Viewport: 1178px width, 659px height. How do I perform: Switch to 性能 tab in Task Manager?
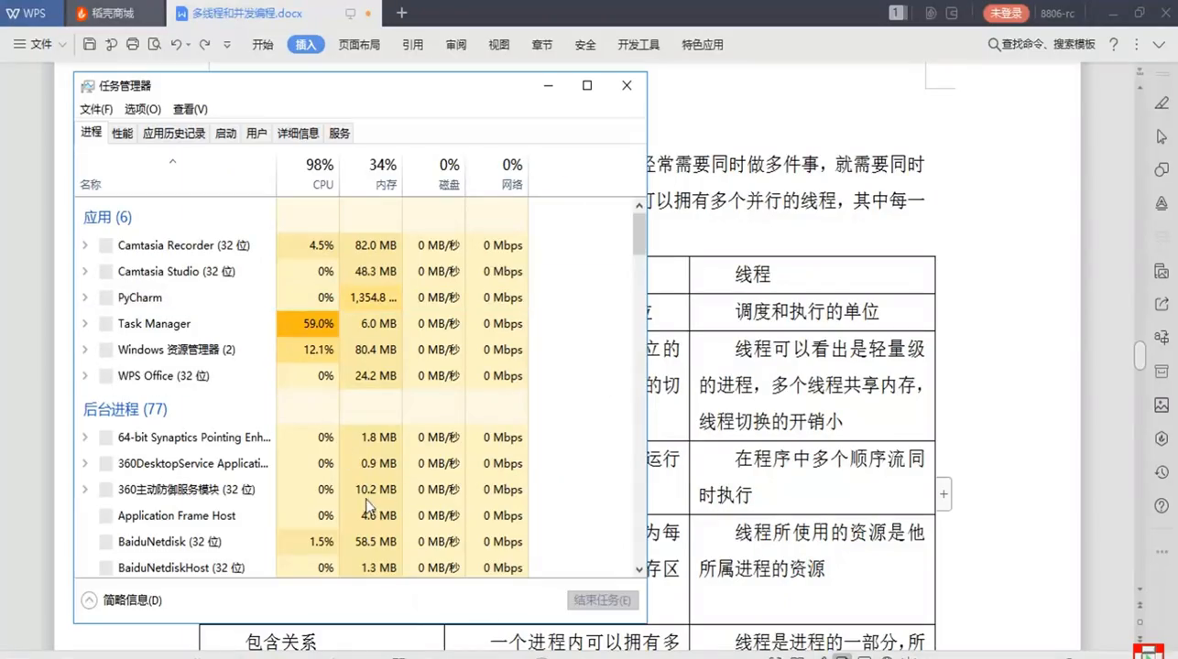point(123,134)
